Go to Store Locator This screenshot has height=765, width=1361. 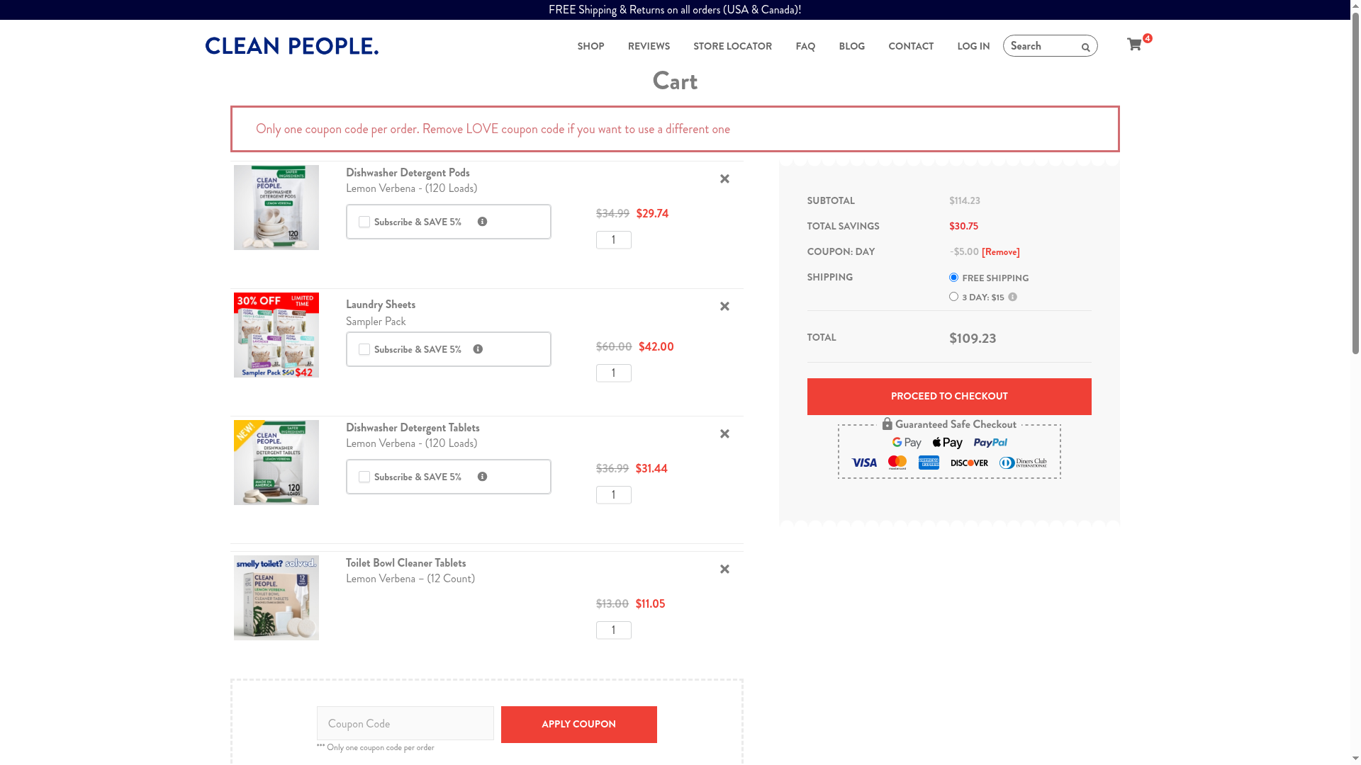732,46
